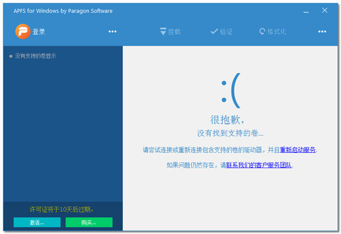The width and height of the screenshot is (341, 234).
Task: Open the three-dots menu at toolbar right end
Action: point(322,32)
